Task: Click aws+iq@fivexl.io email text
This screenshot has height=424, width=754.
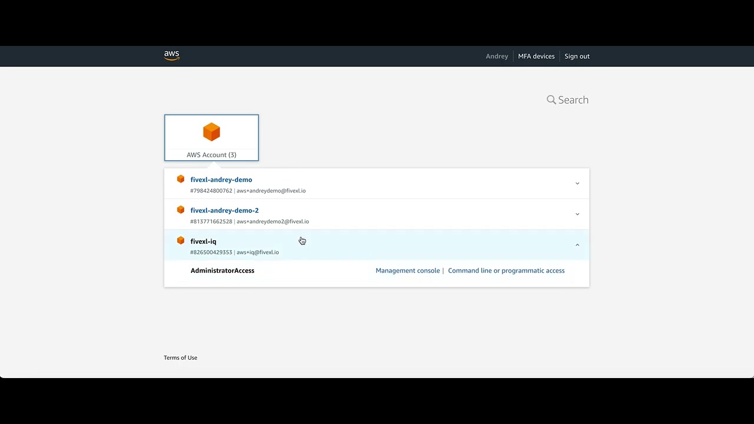Action: 257,252
